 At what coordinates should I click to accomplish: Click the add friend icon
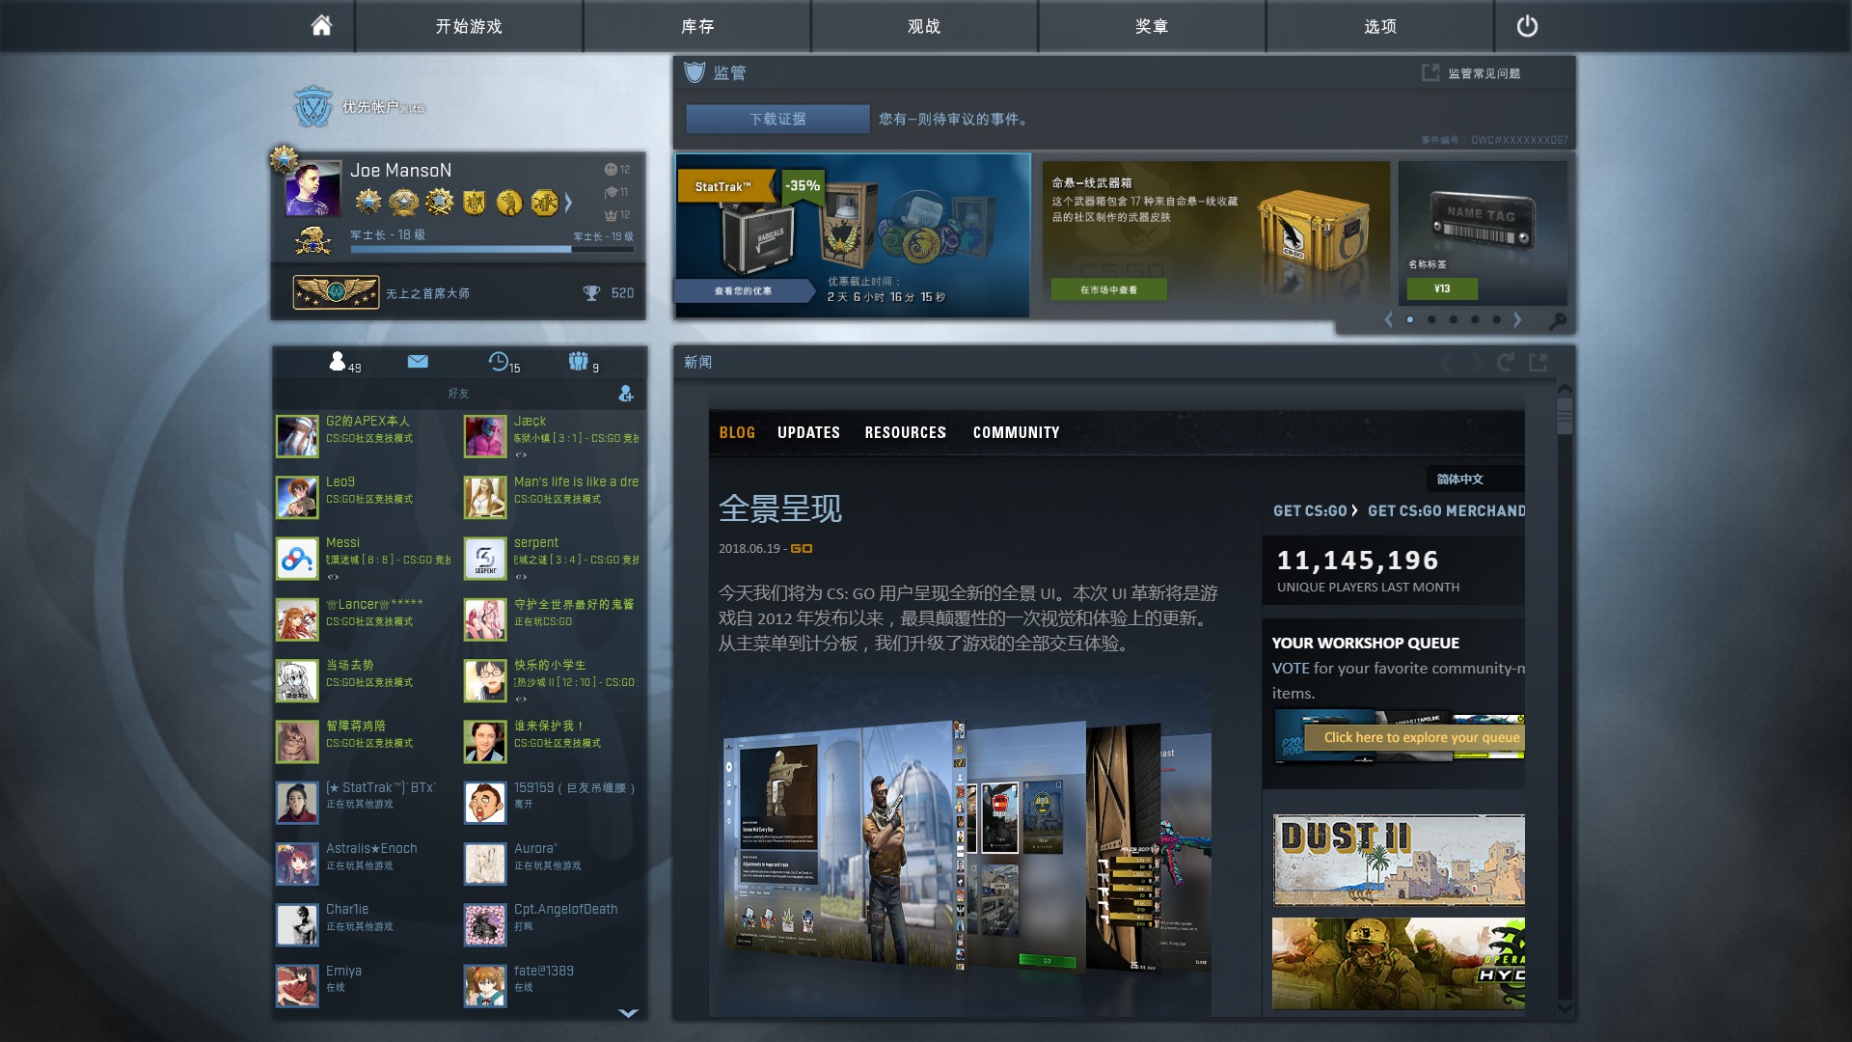[x=626, y=394]
